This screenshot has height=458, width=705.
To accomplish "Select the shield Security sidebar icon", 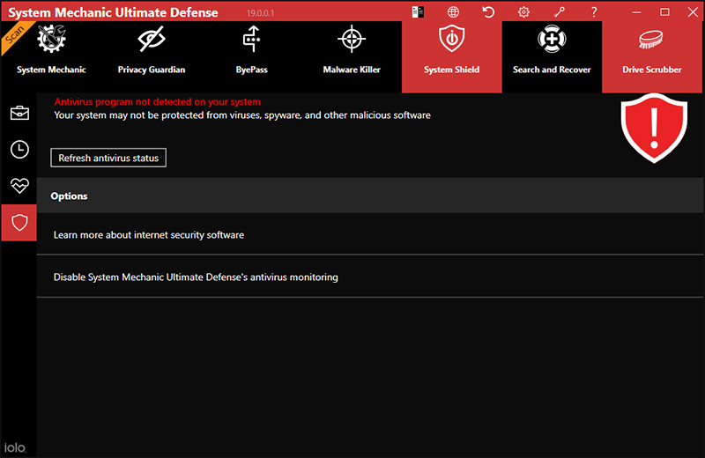I will coord(19,223).
